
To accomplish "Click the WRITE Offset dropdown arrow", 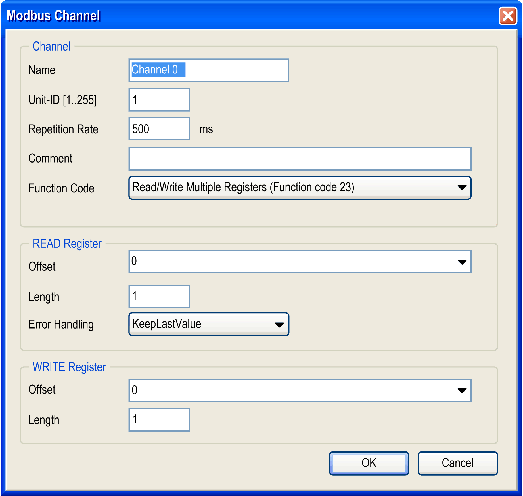I will click(462, 390).
